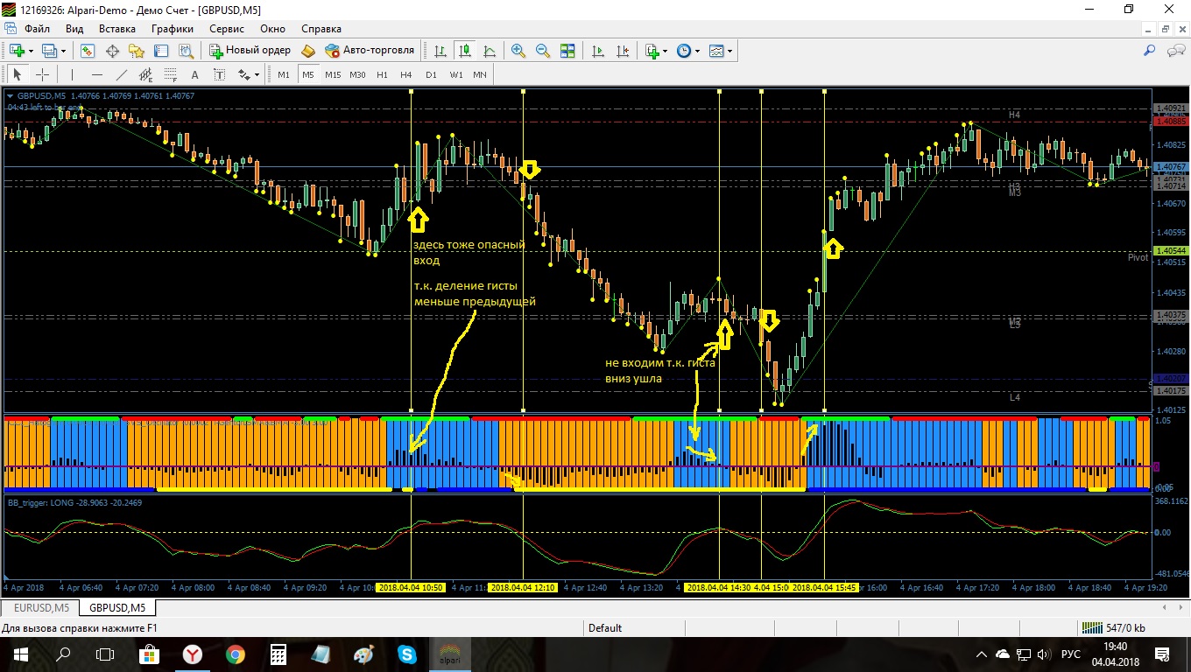Set timeframe to H1
Screen dimensions: 1191x672
382,74
